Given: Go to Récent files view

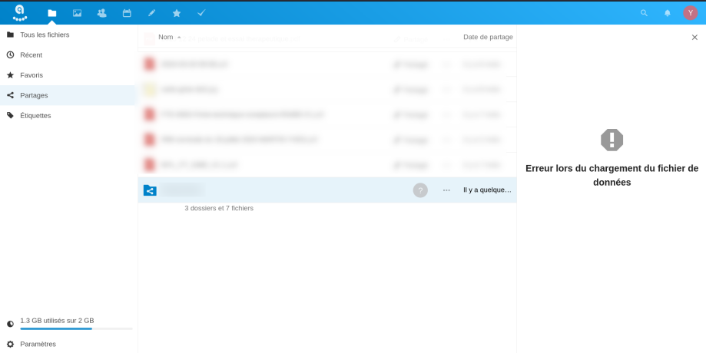Looking at the screenshot, I should pos(31,55).
